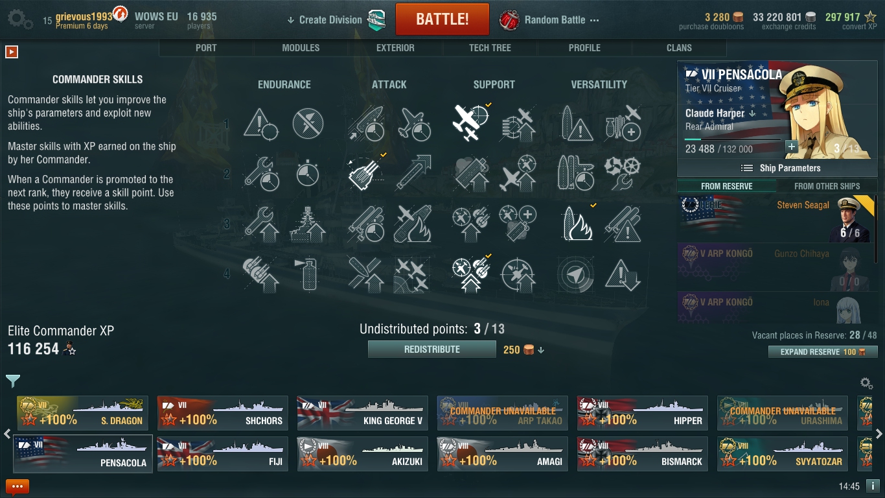
Task: Select the Bismarck ship thumbnail
Action: [x=643, y=453]
